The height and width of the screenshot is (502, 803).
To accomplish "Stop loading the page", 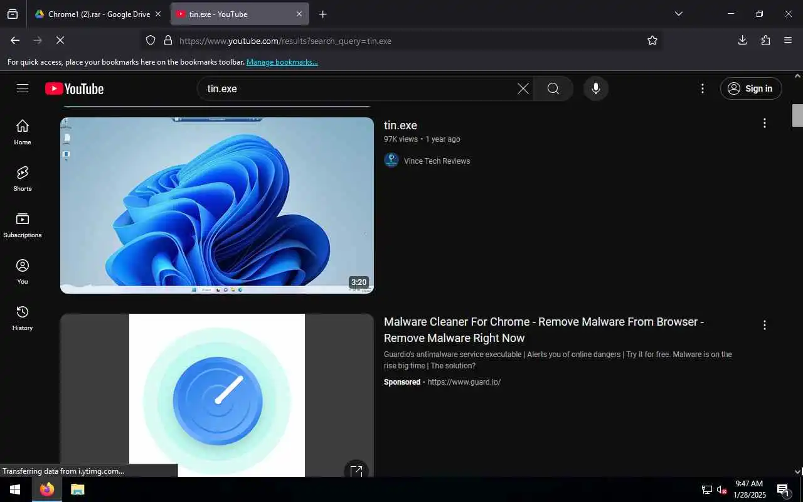I will coord(60,40).
